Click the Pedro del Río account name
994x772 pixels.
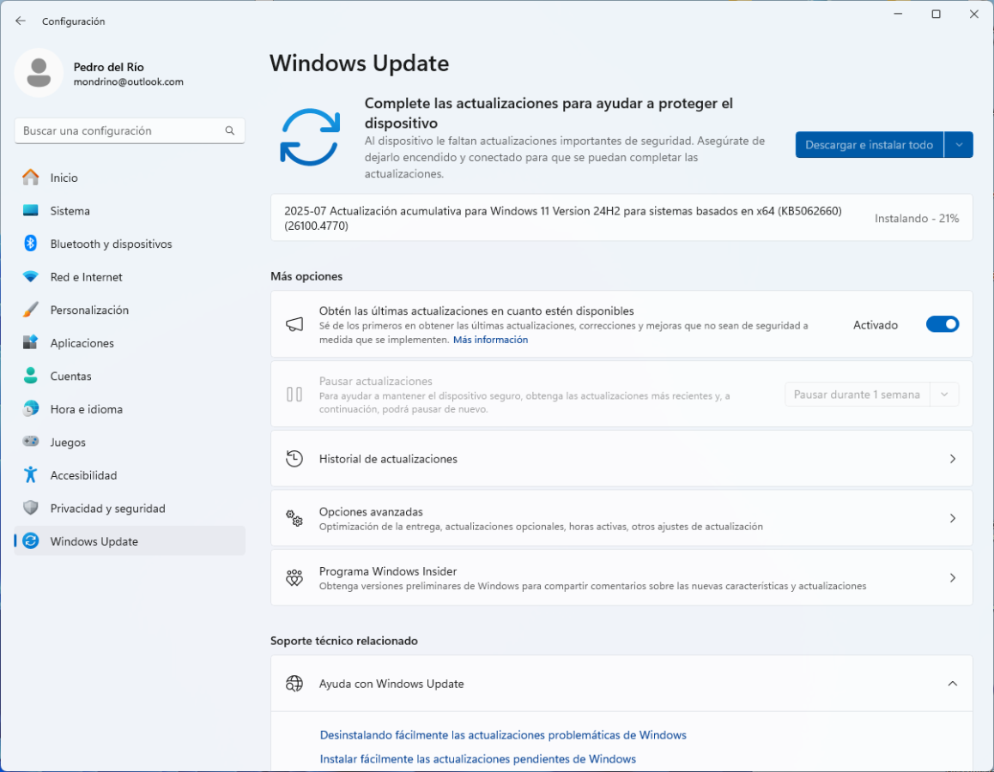point(108,67)
